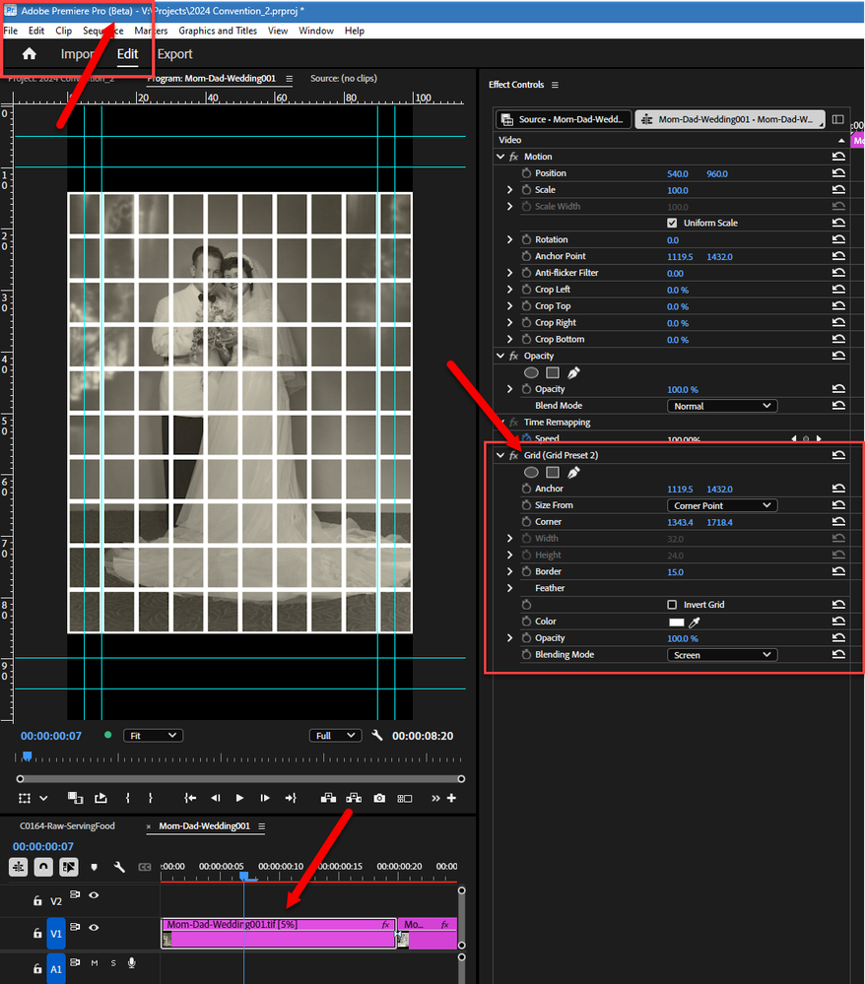865x984 pixels.
Task: Uncheck the Uniform Scale checkbox
Action: pyautogui.click(x=672, y=223)
